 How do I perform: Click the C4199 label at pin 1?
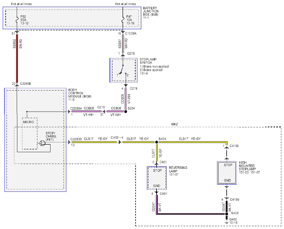point(234,146)
